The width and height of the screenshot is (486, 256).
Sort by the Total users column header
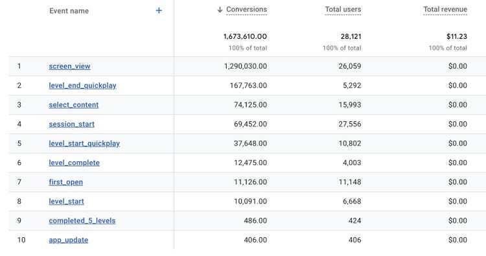point(343,9)
